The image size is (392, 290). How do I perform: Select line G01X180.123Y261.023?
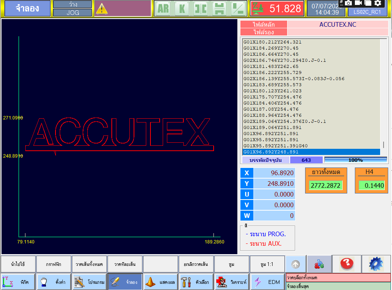311,91
